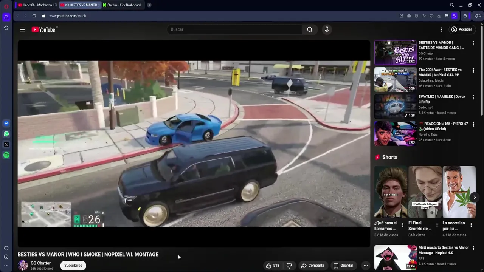Take a snapshot with the camera icon
This screenshot has height=272, width=484.
(x=409, y=16)
